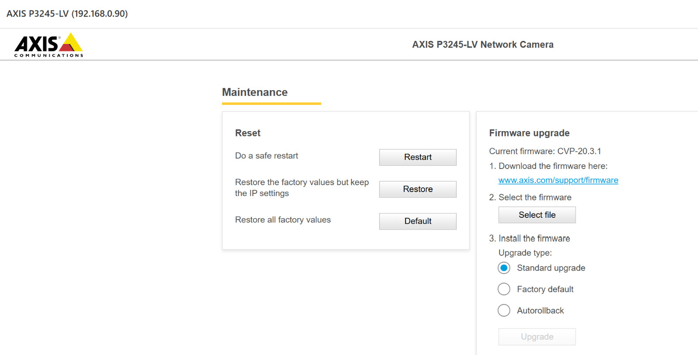Click the 'Upgrade type:' label
The height and width of the screenshot is (355, 698).
(x=525, y=253)
